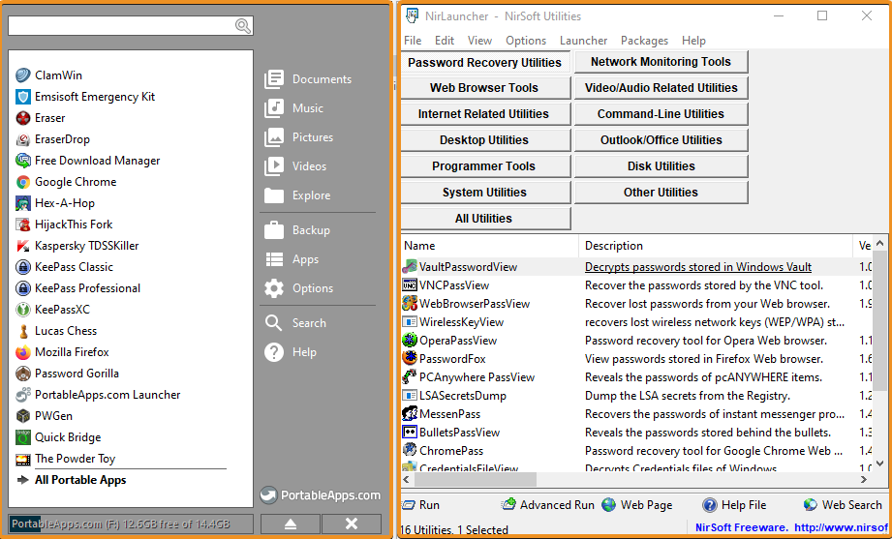Open PortableApps Help
Image resolution: width=892 pixels, height=539 pixels.
(291, 352)
